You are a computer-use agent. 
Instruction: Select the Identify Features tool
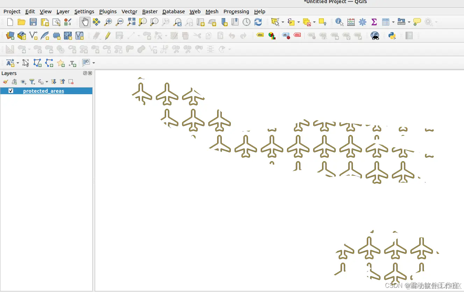339,22
